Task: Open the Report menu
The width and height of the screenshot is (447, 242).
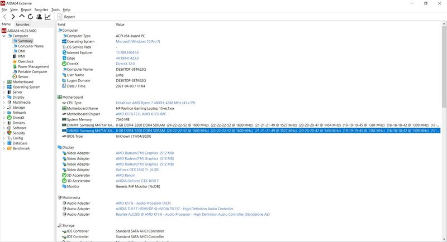Action: 26,9
